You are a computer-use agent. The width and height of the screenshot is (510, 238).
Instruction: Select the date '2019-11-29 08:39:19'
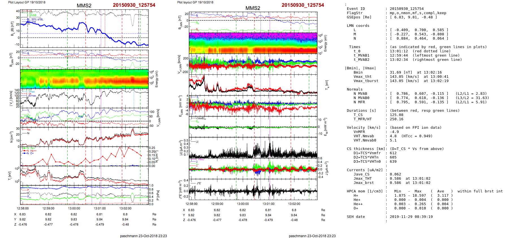tap(411, 217)
